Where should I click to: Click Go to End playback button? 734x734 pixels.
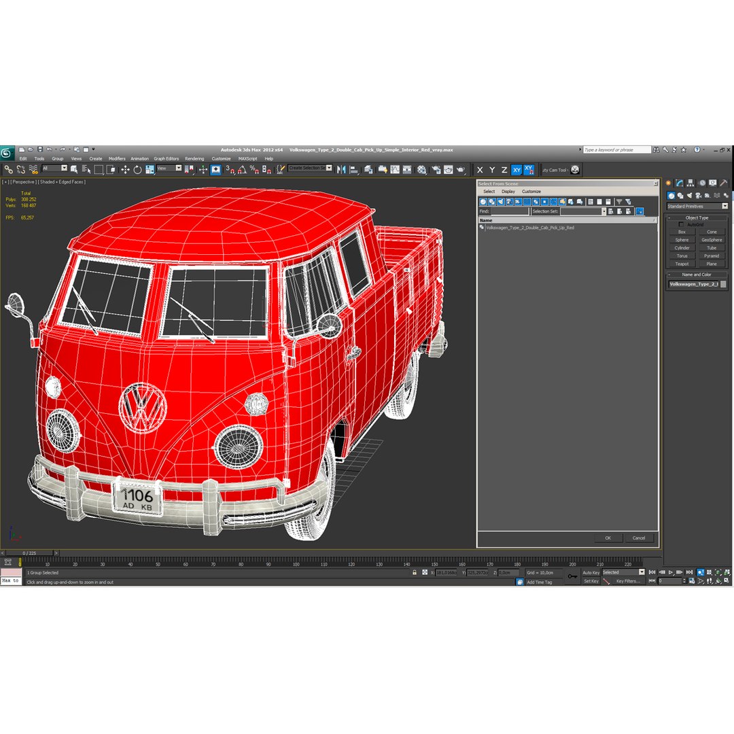click(689, 572)
